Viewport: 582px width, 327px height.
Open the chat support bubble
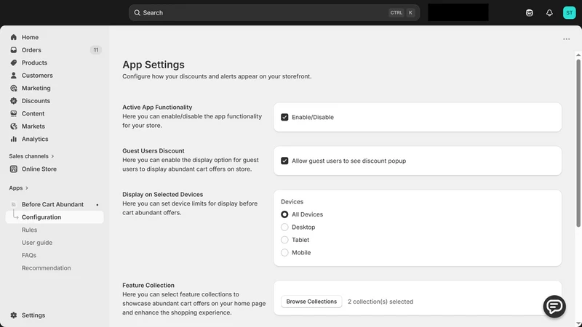554,306
